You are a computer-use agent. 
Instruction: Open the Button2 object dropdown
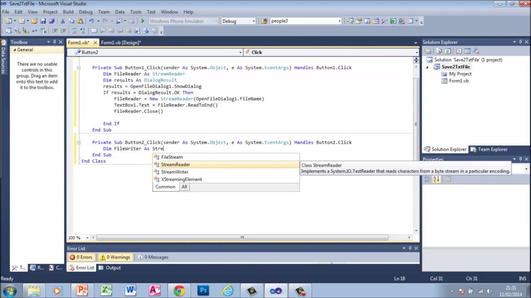pyautogui.click(x=158, y=52)
